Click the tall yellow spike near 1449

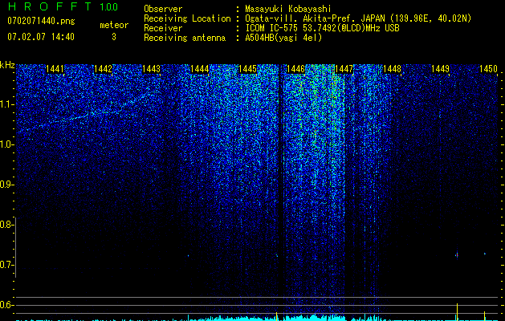click(x=457, y=311)
